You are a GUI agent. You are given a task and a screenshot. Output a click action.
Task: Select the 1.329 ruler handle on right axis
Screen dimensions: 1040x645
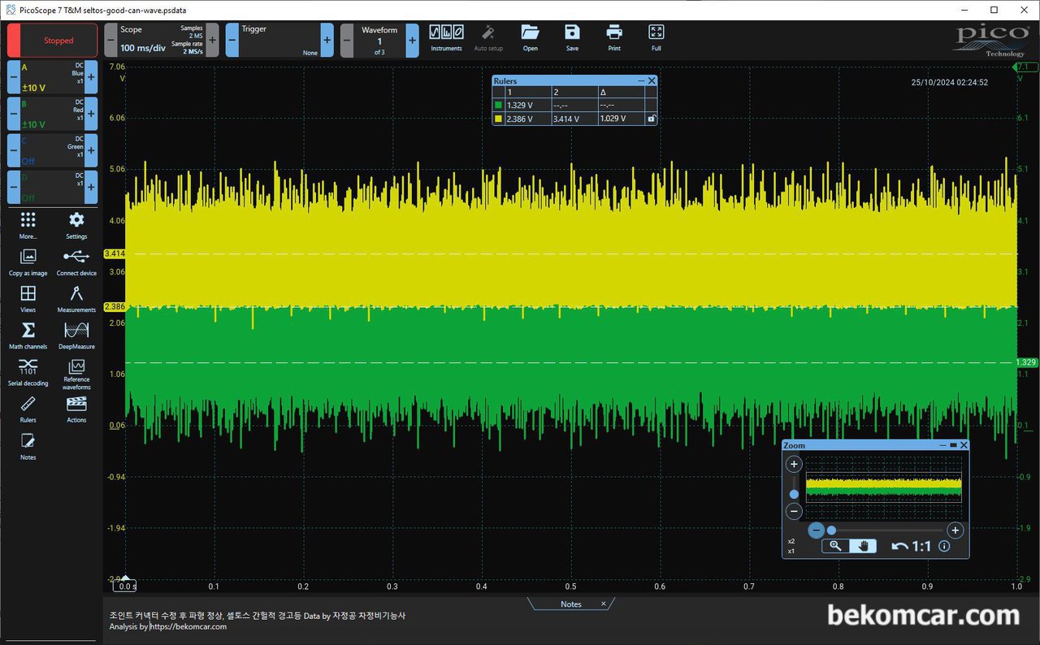tap(1027, 362)
